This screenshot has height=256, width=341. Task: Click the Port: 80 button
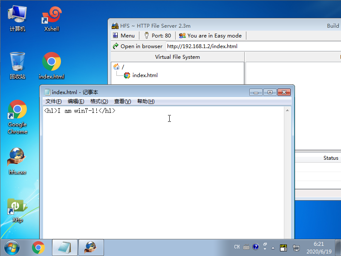tap(157, 36)
